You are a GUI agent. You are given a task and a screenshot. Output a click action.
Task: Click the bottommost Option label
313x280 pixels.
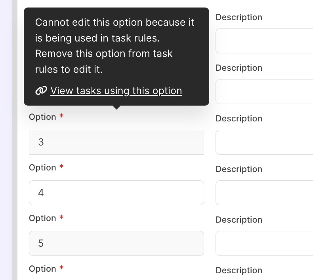(x=42, y=269)
